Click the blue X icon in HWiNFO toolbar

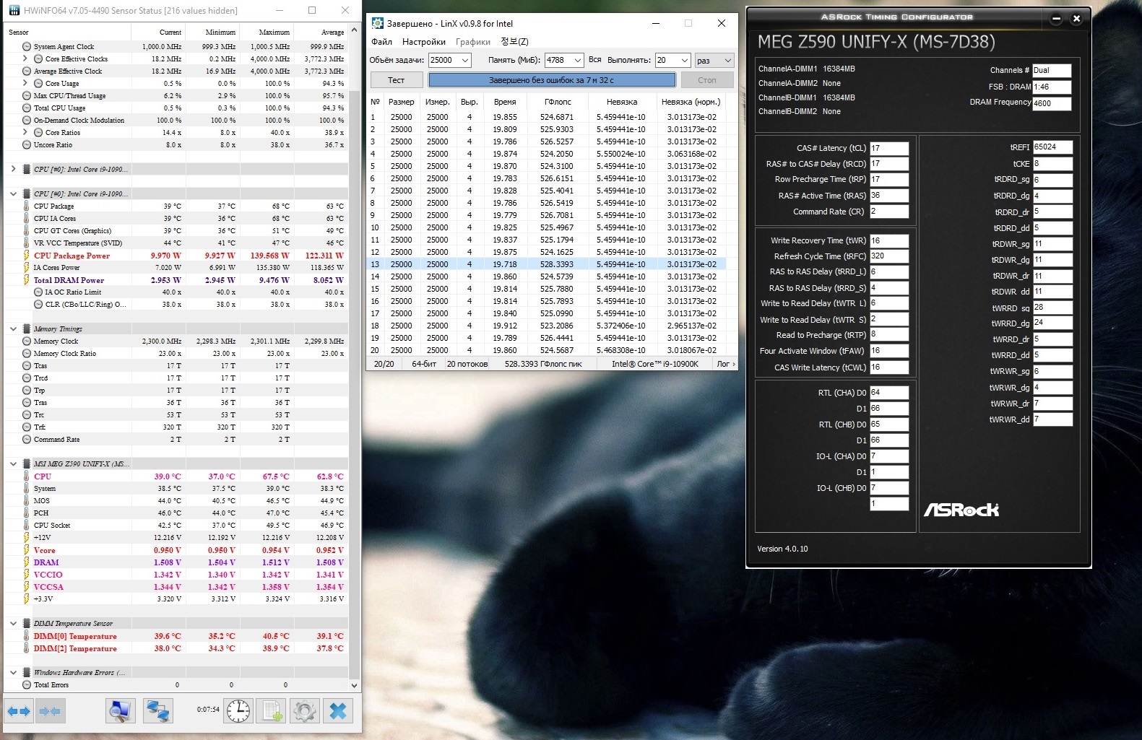[x=338, y=711]
